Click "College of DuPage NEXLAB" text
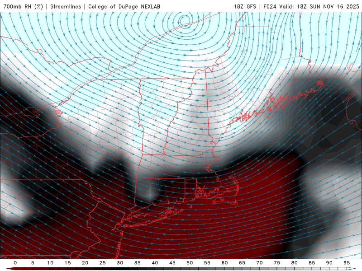Screen dimensions: 362x271 point(124,6)
